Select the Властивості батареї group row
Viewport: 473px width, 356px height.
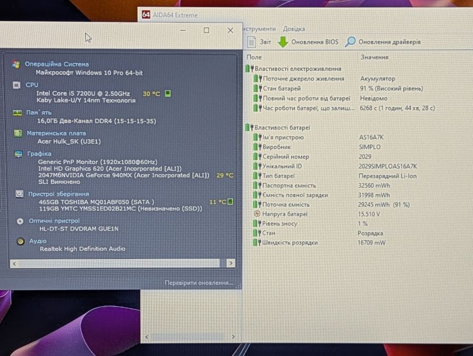point(278,127)
